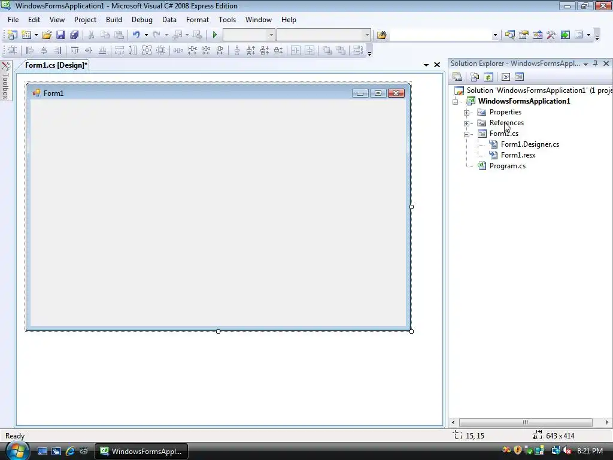Click the Windows Start orb
The image size is (613, 460).
17,450
